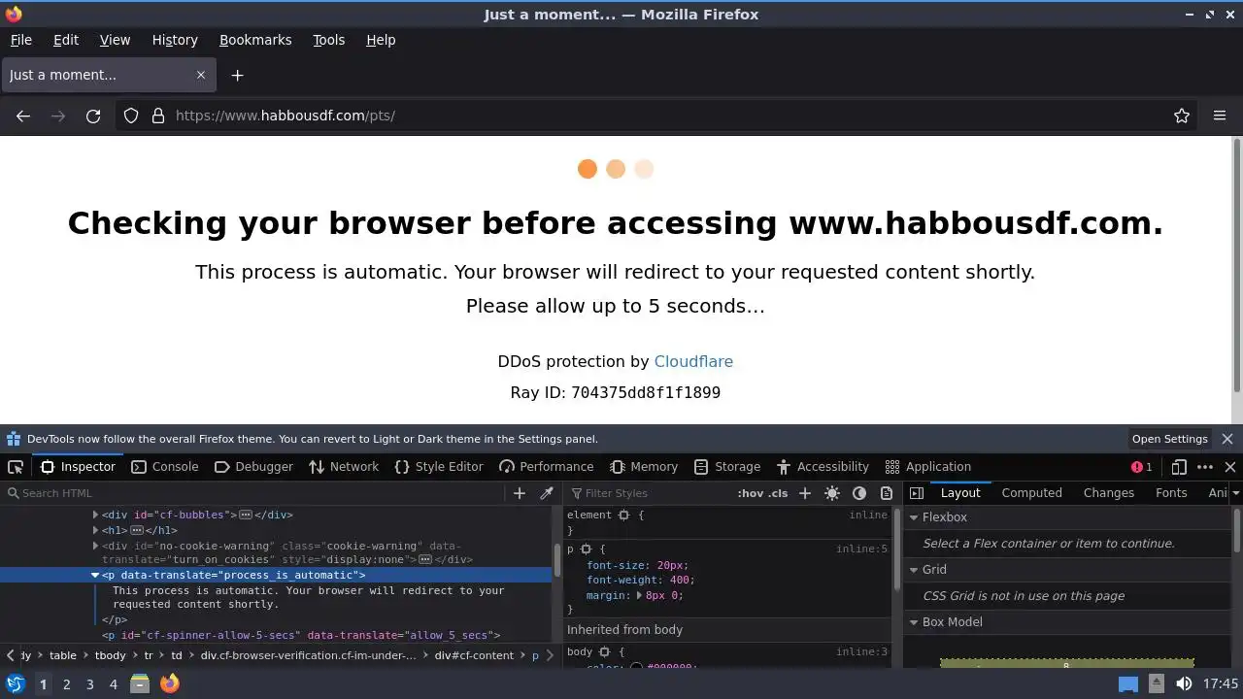Viewport: 1243px width, 699px height.
Task: Open the Accessibility panel
Action: tap(823, 467)
